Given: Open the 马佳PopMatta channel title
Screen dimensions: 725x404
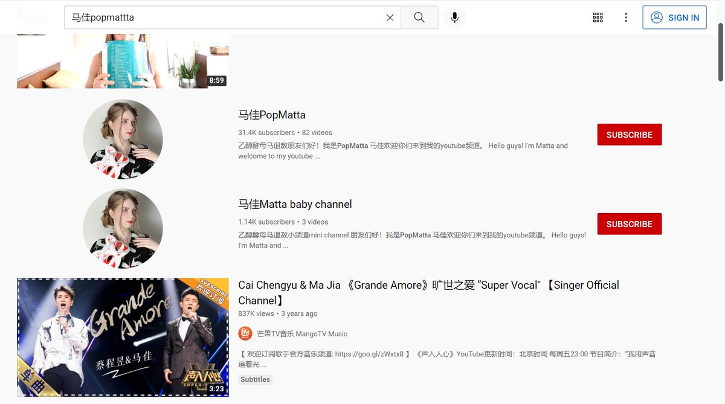Looking at the screenshot, I should click(x=272, y=115).
